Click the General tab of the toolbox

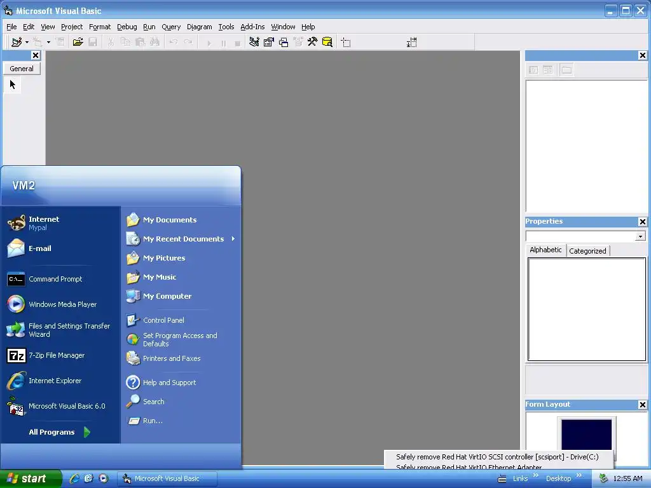tap(22, 69)
